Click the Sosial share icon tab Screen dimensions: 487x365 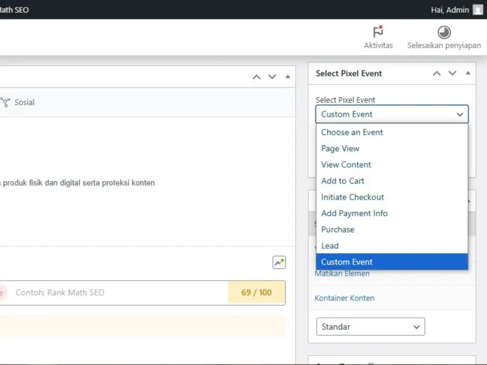pyautogui.click(x=6, y=102)
